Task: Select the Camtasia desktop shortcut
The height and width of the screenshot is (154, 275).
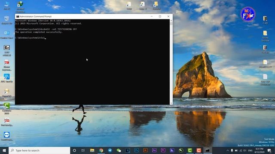Action: click(x=7, y=108)
